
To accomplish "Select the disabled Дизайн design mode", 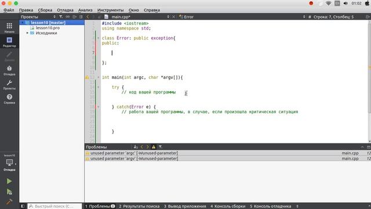I will 9,56.
